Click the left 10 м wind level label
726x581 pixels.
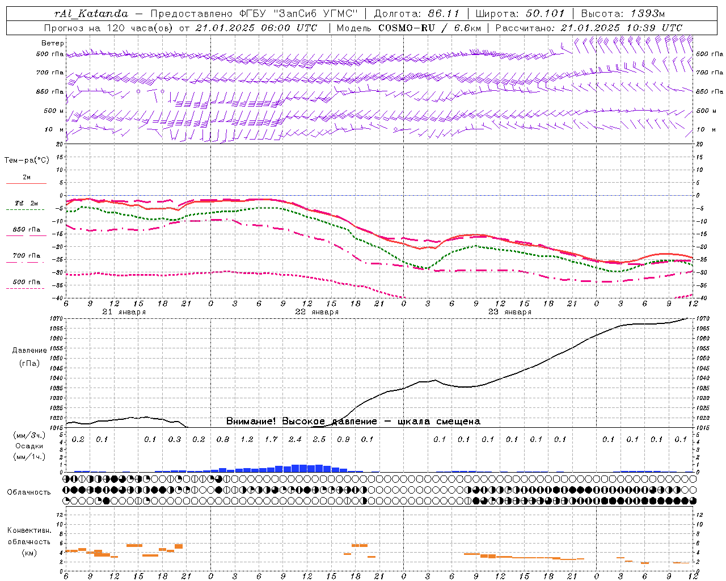[x=54, y=129]
